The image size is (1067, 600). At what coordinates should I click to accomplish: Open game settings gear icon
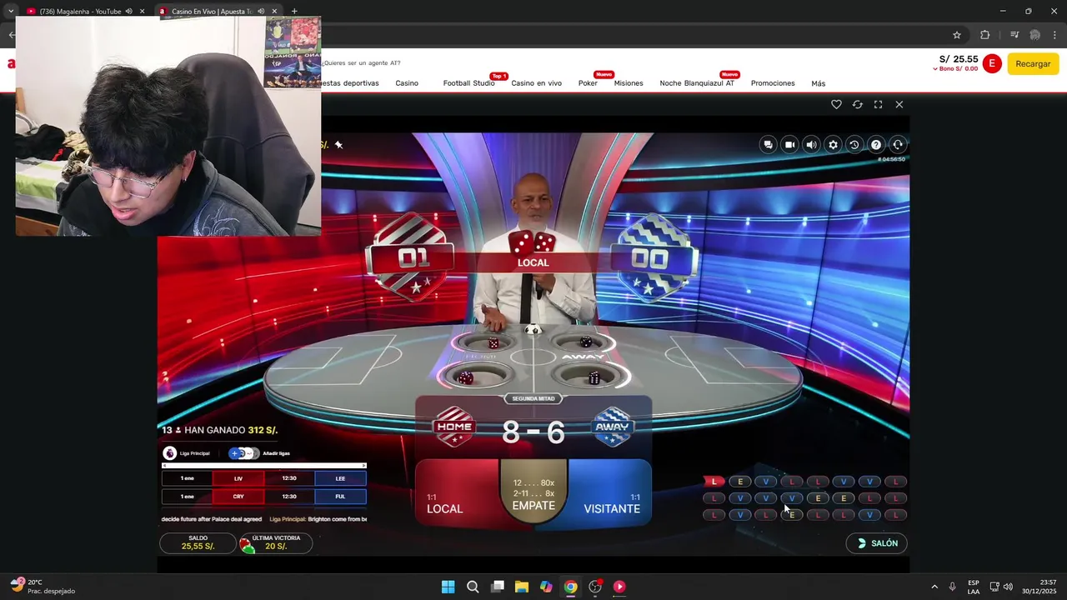point(833,145)
